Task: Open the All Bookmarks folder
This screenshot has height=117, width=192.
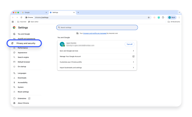Action: [x=174, y=22]
